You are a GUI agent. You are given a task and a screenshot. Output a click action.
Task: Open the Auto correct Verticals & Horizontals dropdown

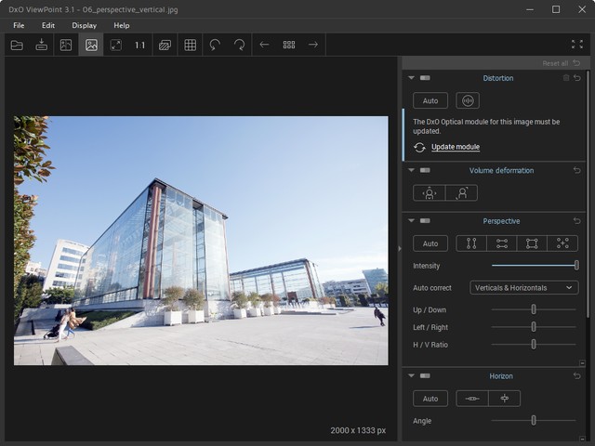pos(523,288)
